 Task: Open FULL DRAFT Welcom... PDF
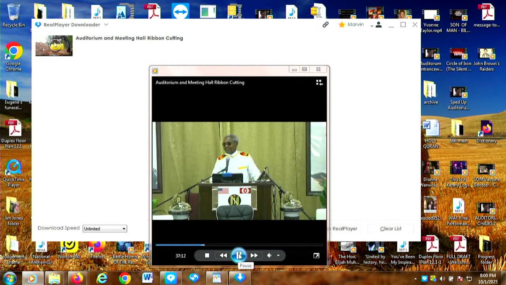(x=459, y=251)
